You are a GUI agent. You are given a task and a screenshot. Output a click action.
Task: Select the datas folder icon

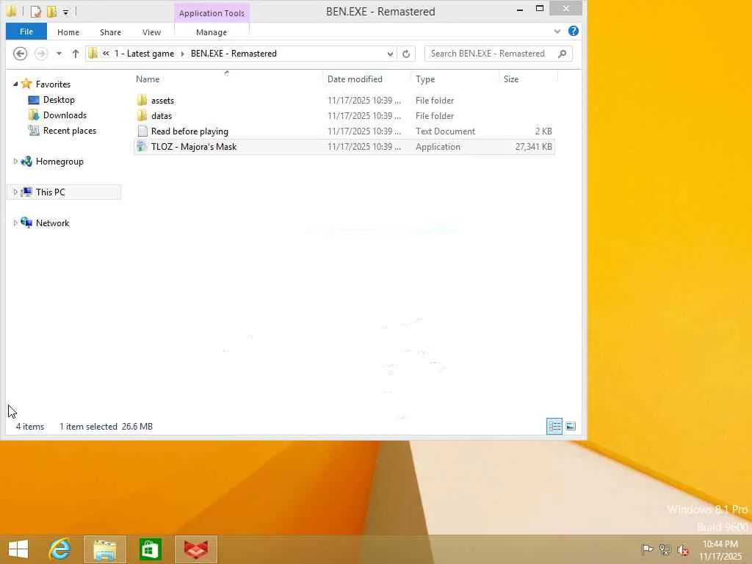pos(142,115)
